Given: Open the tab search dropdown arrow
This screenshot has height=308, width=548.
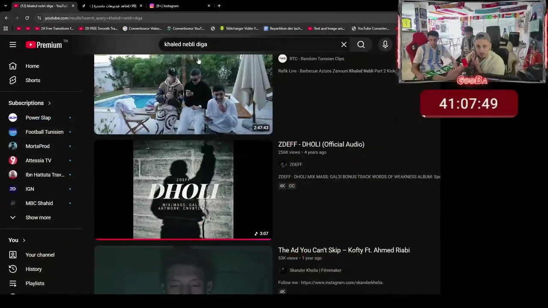Looking at the screenshot, I should (6, 6).
